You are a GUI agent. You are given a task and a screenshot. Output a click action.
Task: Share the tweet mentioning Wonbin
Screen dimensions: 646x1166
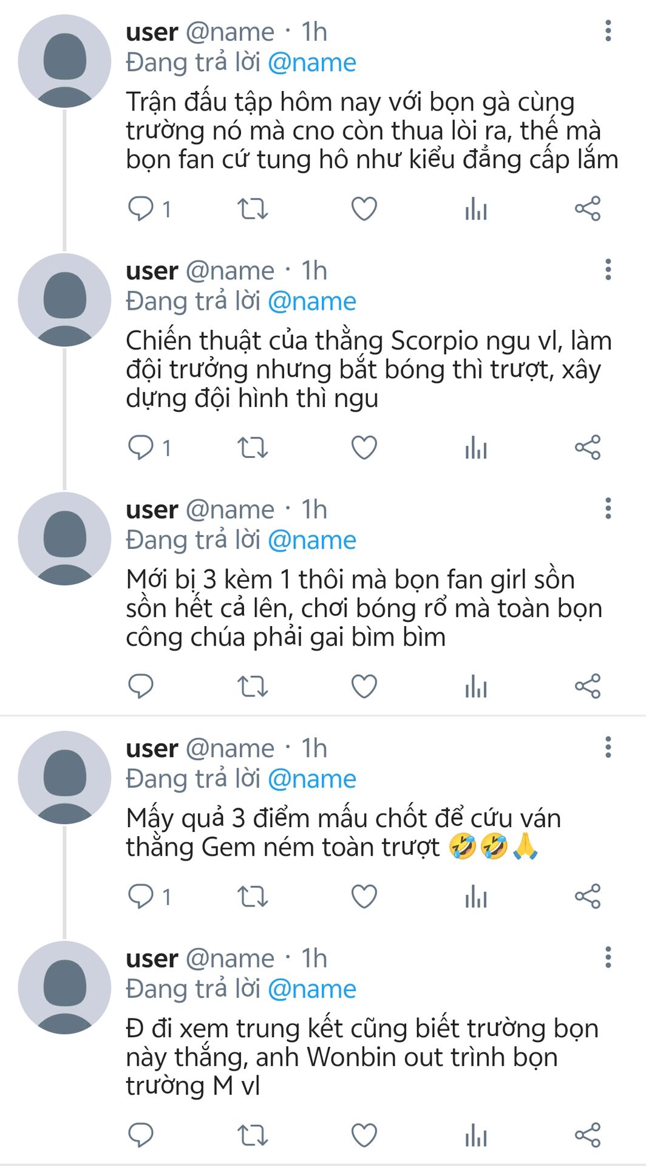click(588, 1135)
